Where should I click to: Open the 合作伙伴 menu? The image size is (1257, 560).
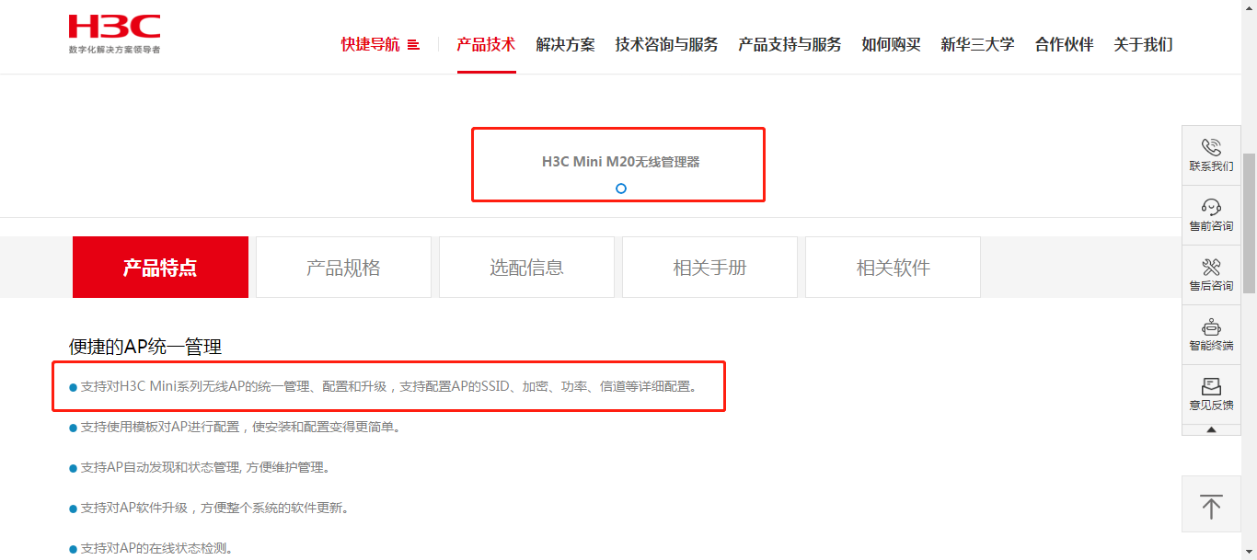[x=1064, y=44]
